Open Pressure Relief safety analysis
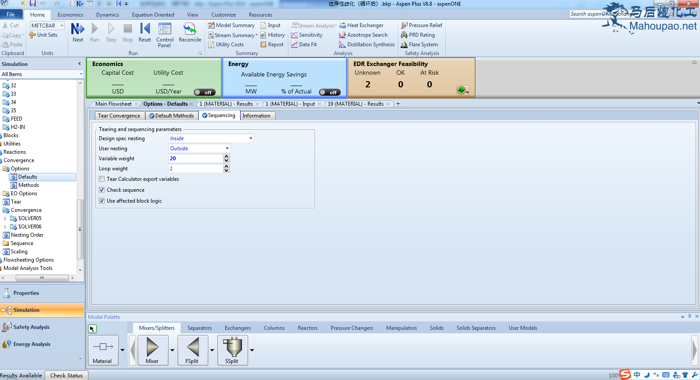This screenshot has width=700, height=380. coord(422,25)
